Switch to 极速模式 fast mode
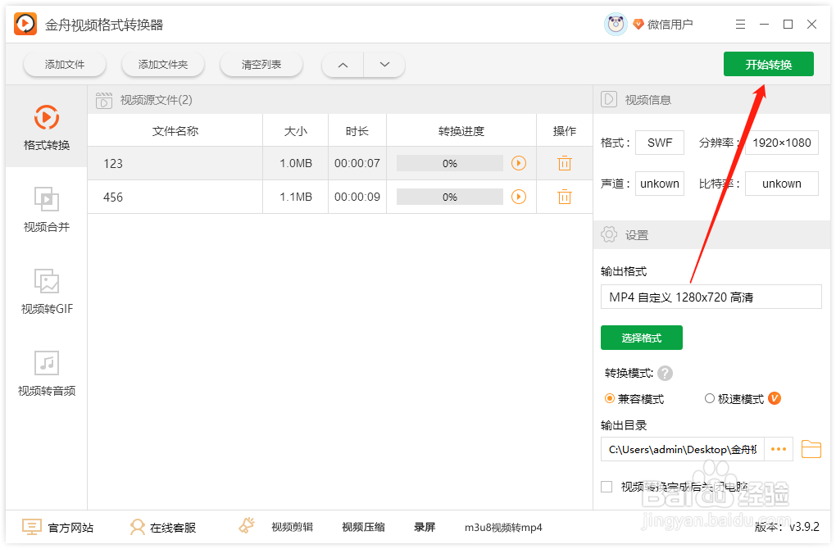 point(708,398)
